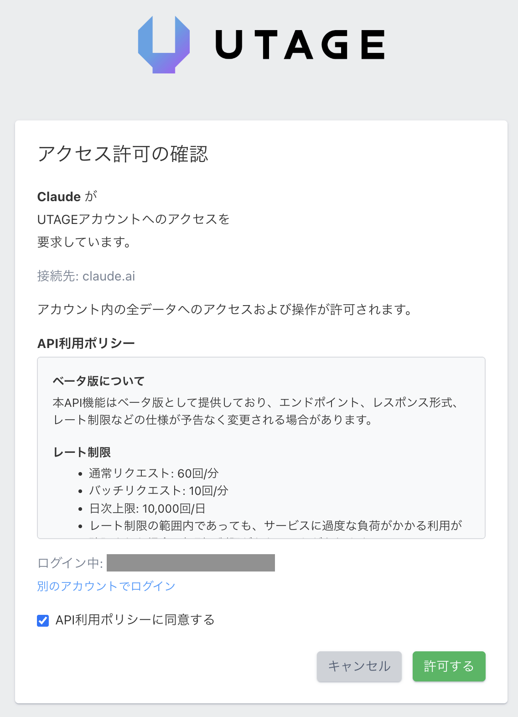Viewport: 518px width, 717px height.
Task: Click the 日次上限: 10,000回/日 bullet
Action: coord(147,508)
